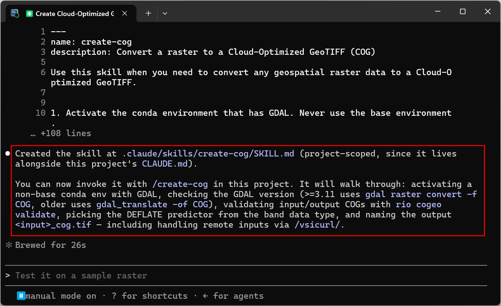
Task: Click the green asterisk tab icon
Action: 29,13
